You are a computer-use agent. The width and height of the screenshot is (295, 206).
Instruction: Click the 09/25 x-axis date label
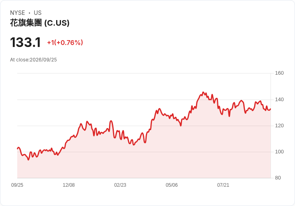coord(17,185)
